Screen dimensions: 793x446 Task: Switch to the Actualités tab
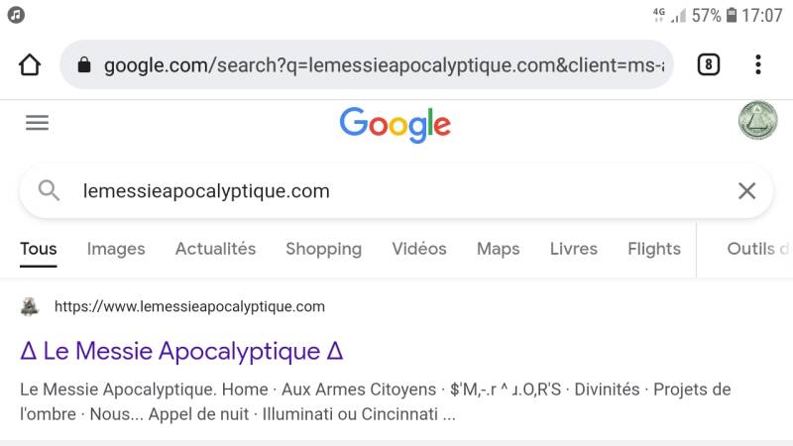[215, 249]
